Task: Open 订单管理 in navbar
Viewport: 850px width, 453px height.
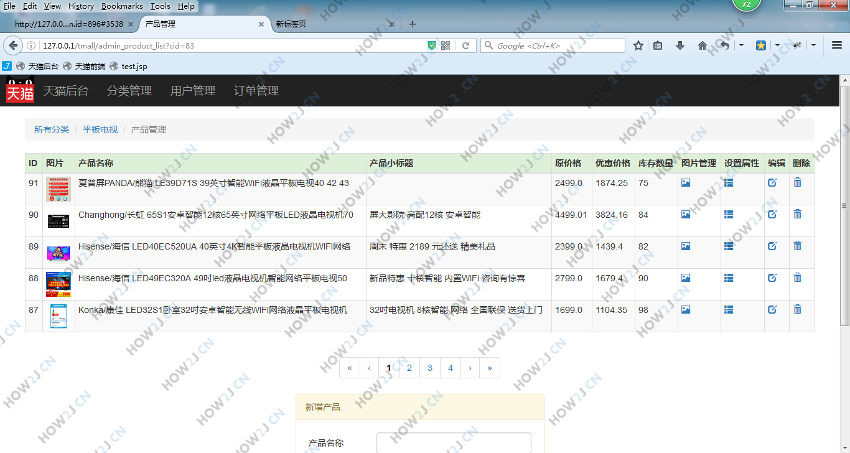Action: (256, 90)
